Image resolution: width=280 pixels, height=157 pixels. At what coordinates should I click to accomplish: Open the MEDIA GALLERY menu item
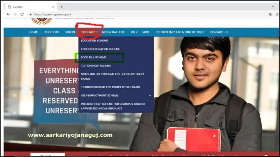click(x=113, y=32)
